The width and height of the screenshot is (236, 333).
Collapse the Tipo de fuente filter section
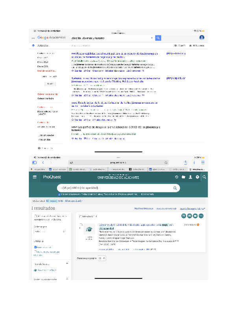pyautogui.click(x=66, y=263)
